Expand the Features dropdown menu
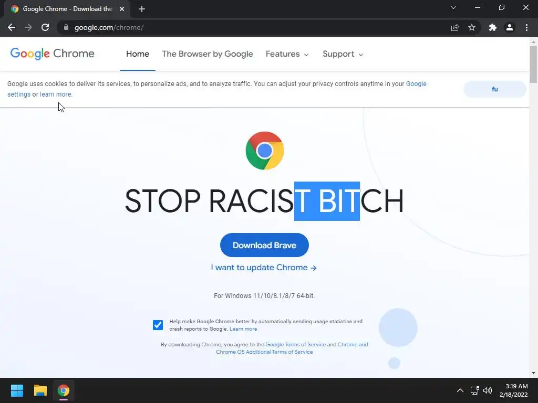 coord(287,54)
